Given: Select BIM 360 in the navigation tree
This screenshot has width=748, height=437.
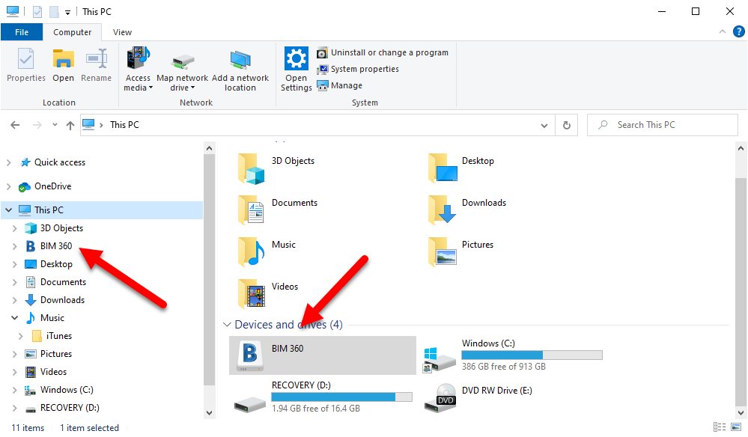Looking at the screenshot, I should [x=56, y=246].
